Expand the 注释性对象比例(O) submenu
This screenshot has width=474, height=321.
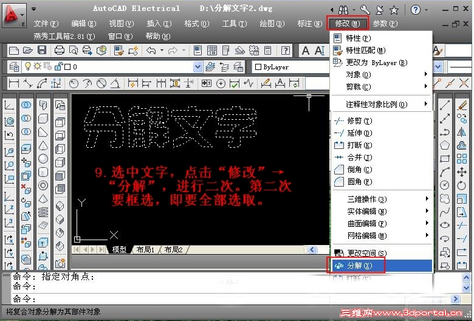pyautogui.click(x=382, y=105)
